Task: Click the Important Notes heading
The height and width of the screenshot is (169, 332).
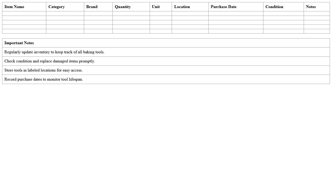Action: pos(19,43)
